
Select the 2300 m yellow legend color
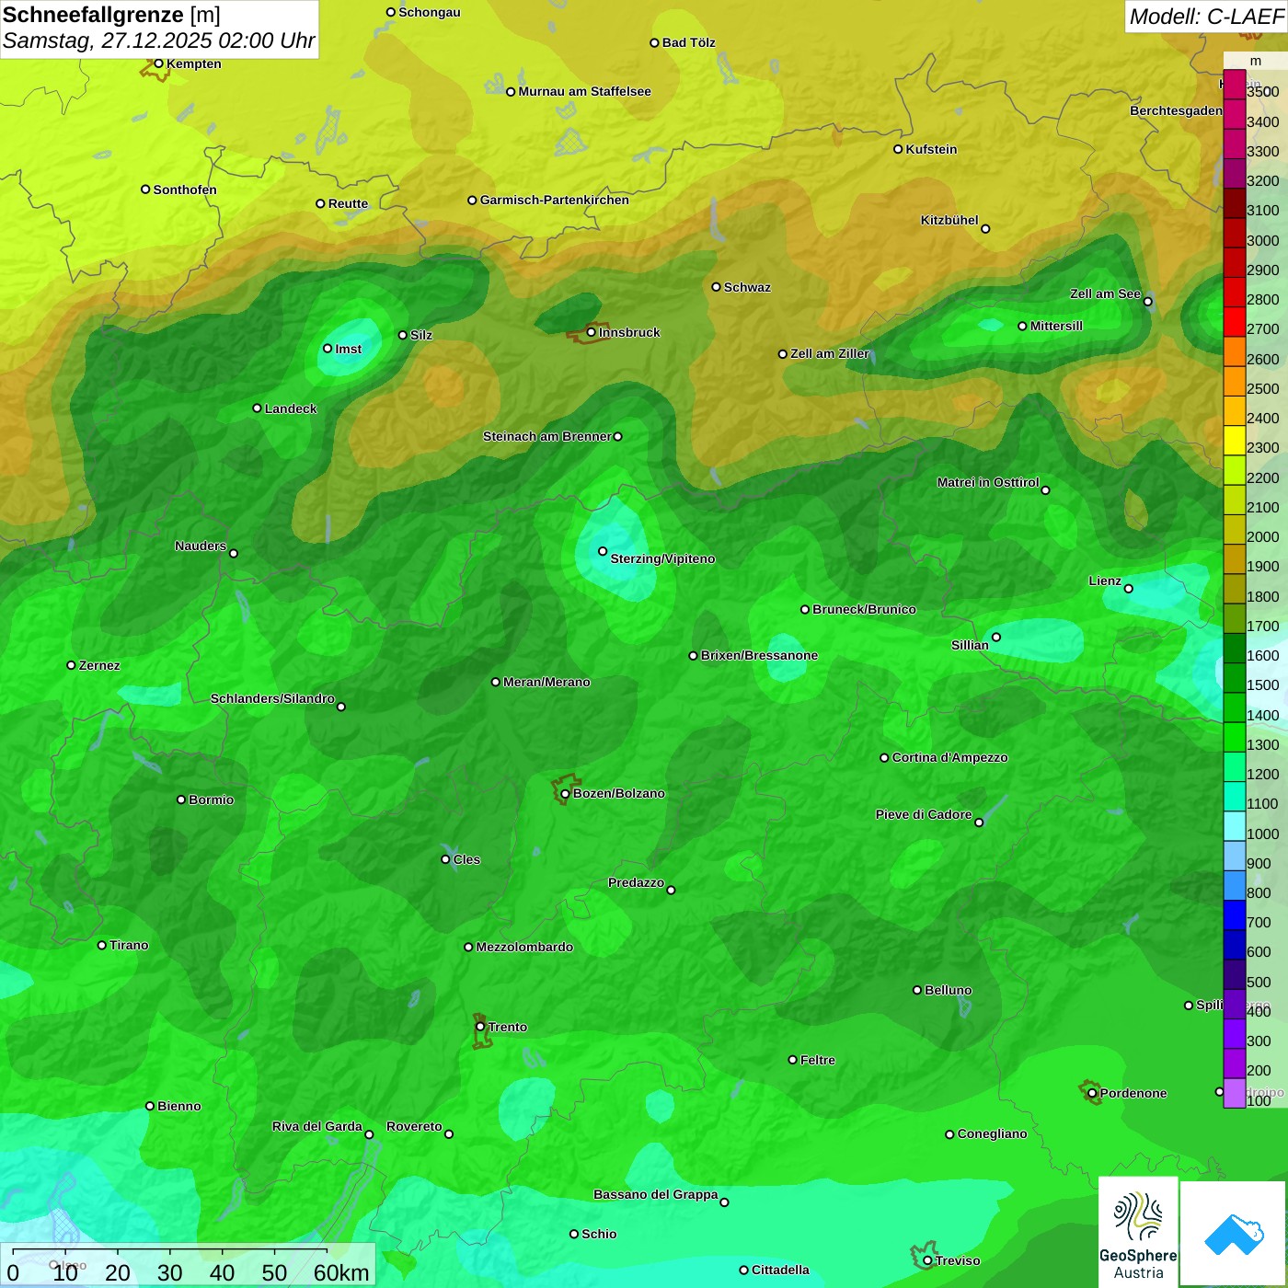point(1235,440)
